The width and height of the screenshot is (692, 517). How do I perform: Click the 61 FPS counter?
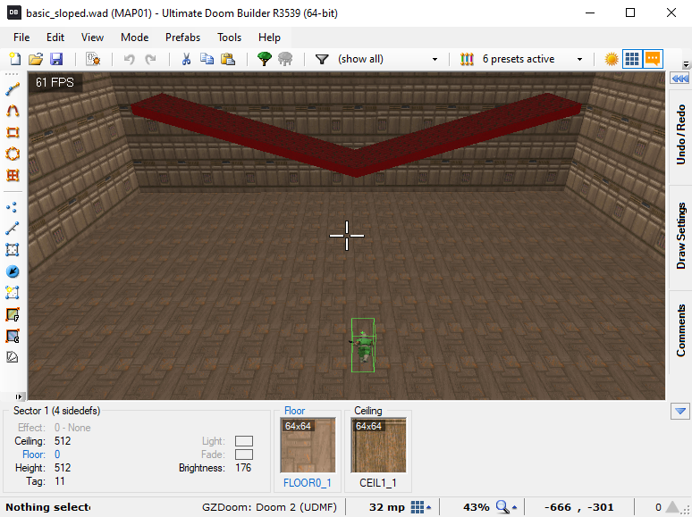(55, 82)
